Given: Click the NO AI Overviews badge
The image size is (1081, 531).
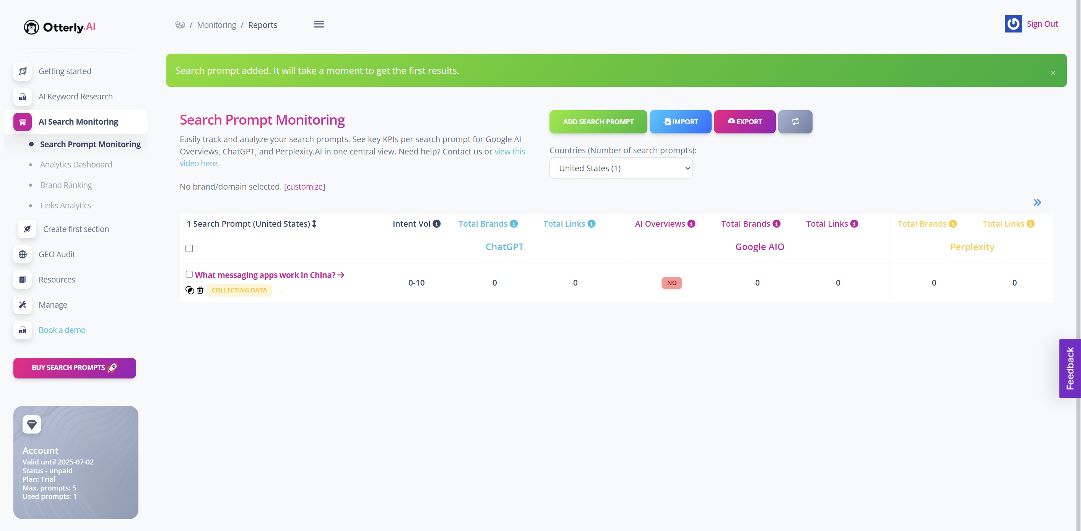Looking at the screenshot, I should 671,283.
